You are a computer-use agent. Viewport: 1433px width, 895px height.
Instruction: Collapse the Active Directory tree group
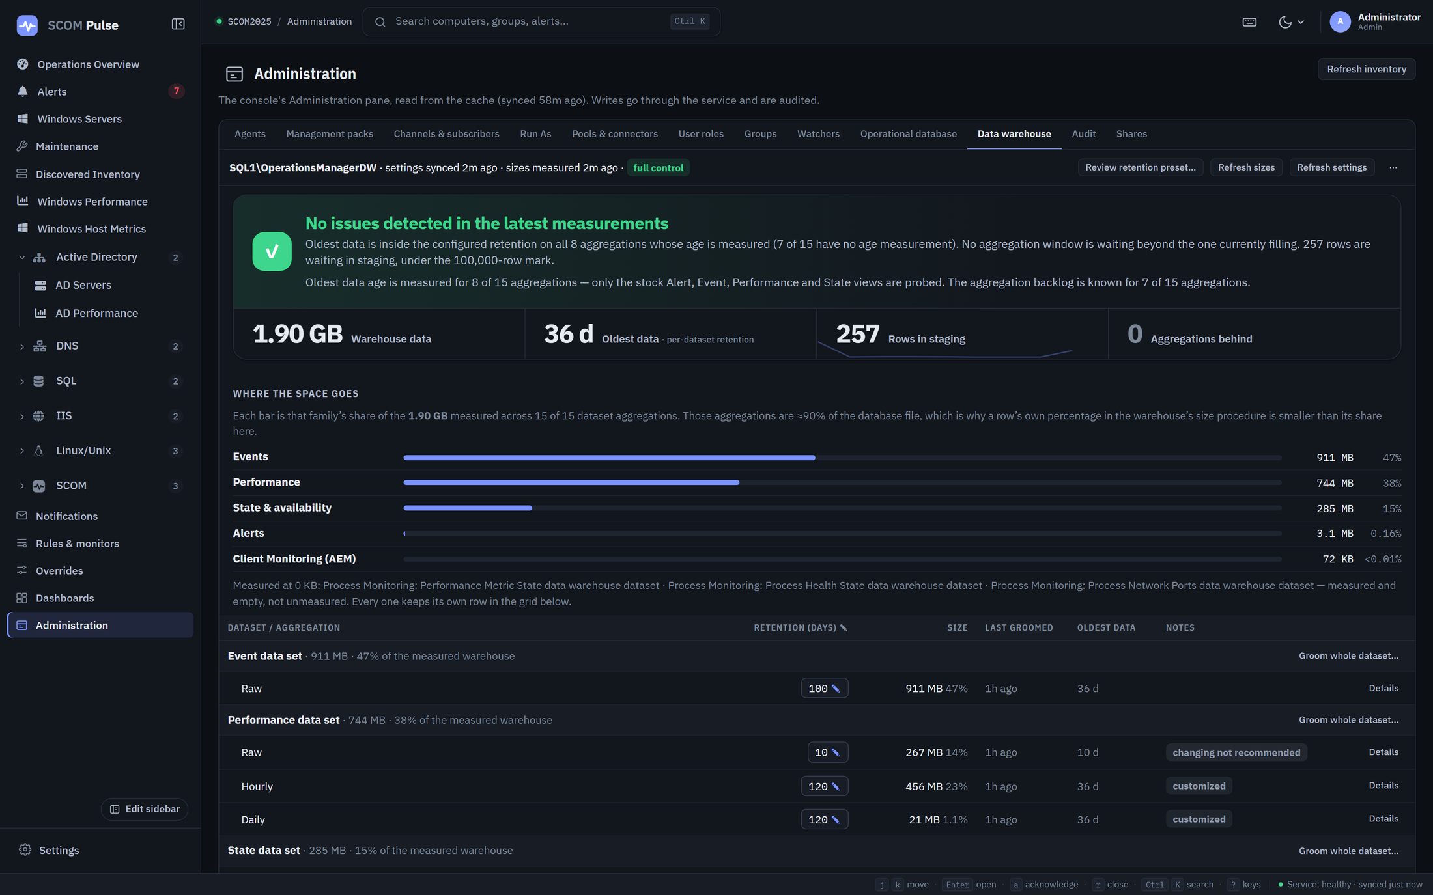coord(21,257)
